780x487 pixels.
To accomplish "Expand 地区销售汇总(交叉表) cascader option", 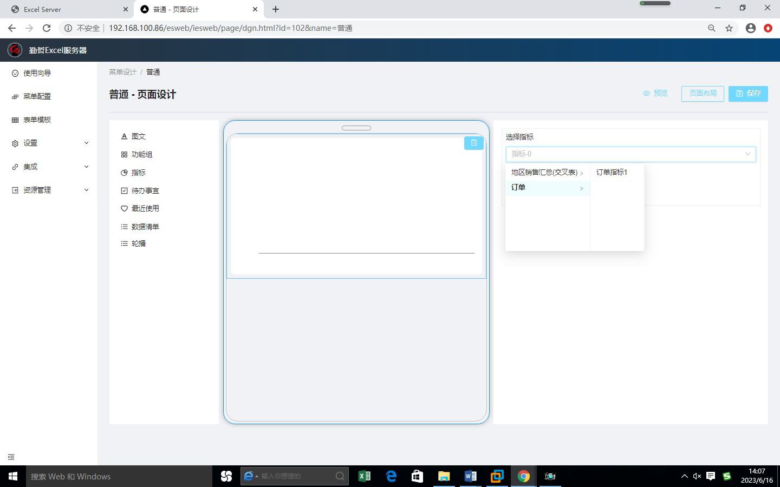I will coord(547,173).
